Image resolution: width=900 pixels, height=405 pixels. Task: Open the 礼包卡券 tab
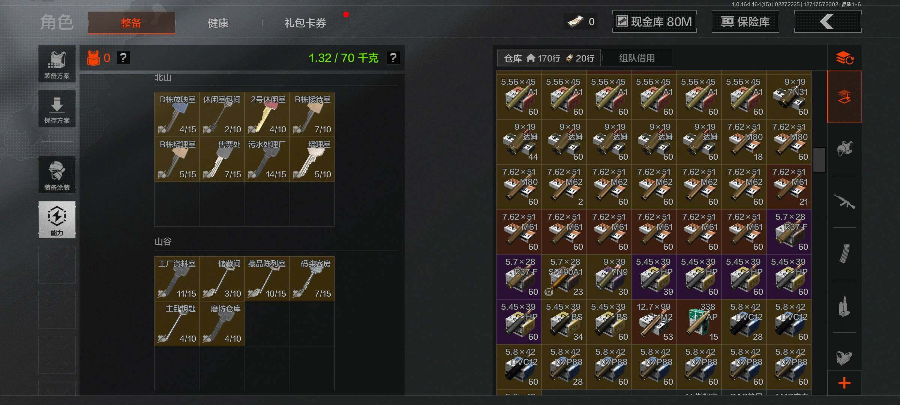tap(305, 23)
